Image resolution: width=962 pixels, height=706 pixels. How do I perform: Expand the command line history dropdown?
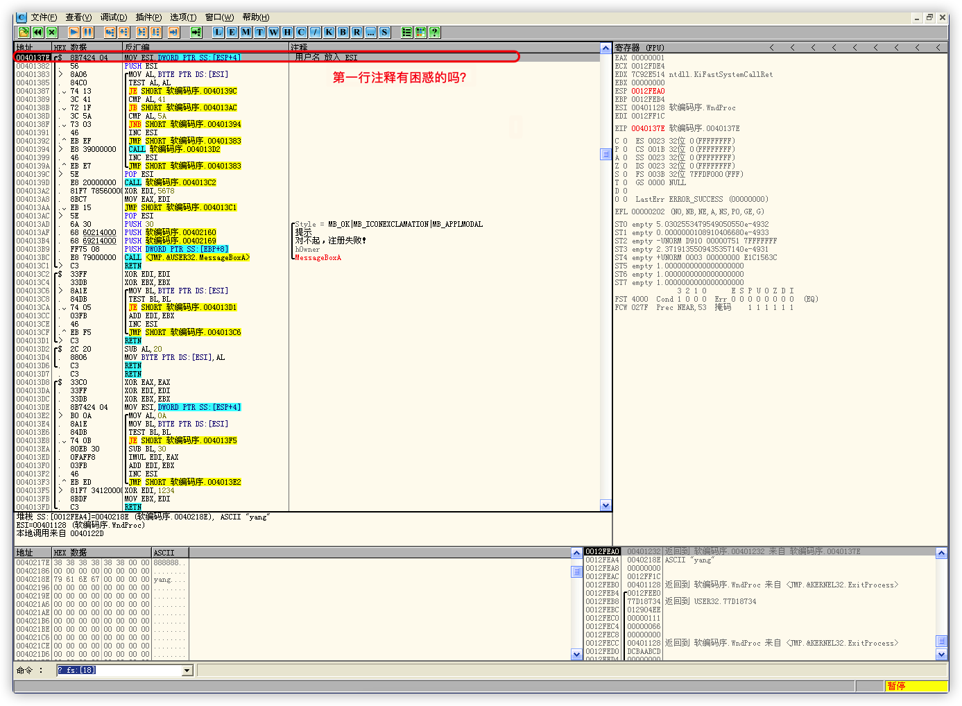(187, 671)
